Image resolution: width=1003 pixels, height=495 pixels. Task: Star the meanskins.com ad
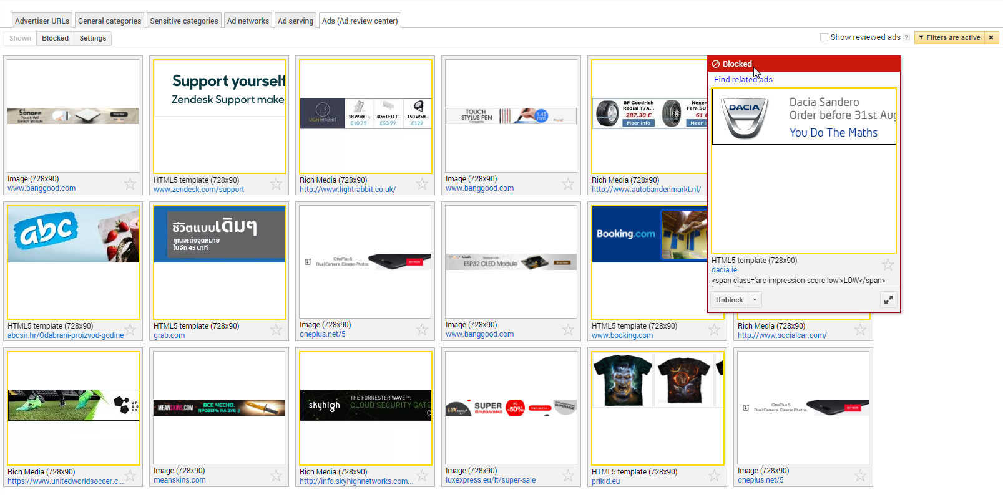276,475
